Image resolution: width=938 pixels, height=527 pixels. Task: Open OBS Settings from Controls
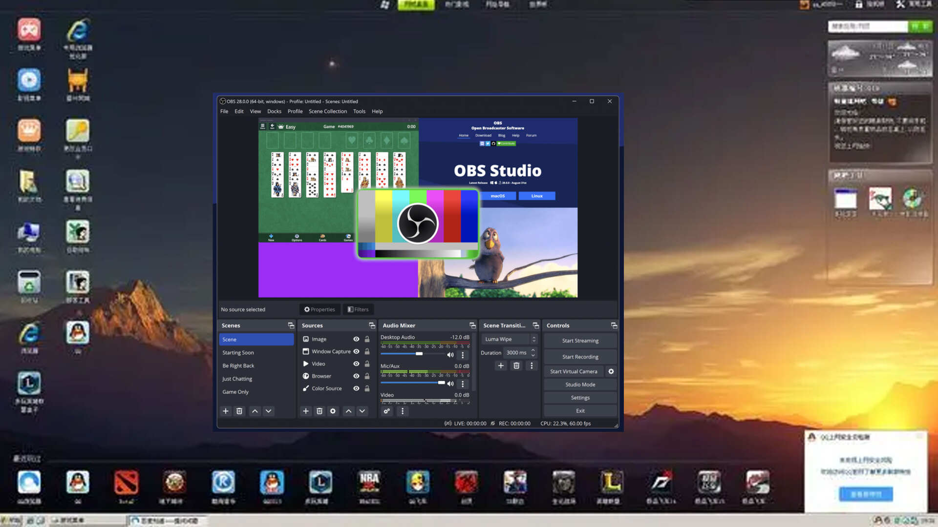pos(580,398)
